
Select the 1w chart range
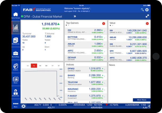tap(34, 66)
